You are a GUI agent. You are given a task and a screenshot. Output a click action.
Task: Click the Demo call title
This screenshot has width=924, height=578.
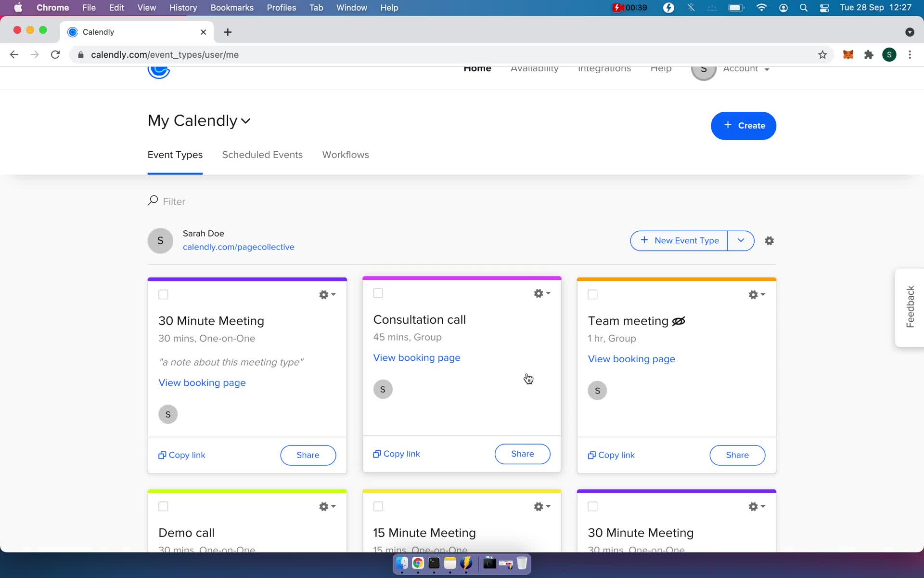point(186,533)
